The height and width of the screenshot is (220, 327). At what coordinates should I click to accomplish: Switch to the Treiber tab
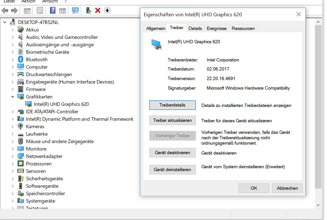point(176,28)
